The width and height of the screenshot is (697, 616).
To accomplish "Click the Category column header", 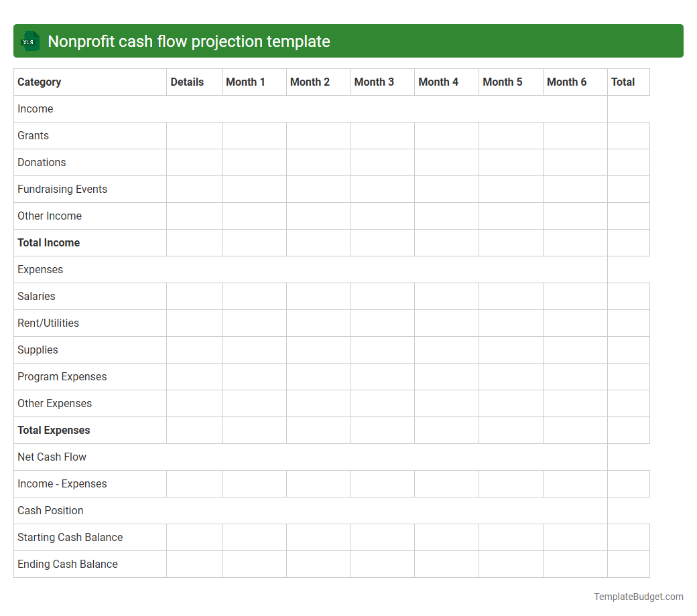I will 40,82.
